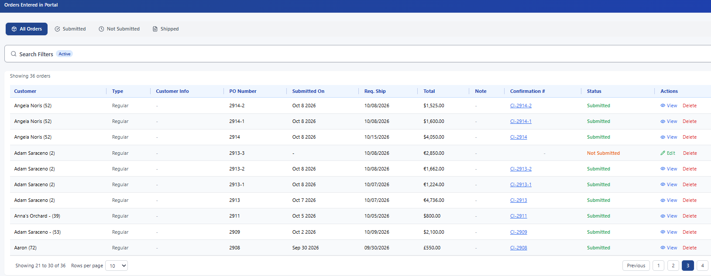
Task: Click the Sep 30 2026 date cell
Action: coord(306,248)
